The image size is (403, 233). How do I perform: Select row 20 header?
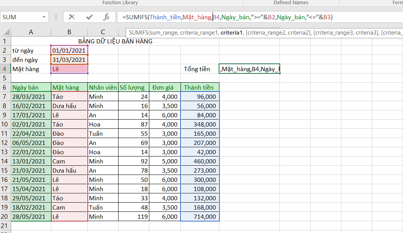[x=5, y=216]
